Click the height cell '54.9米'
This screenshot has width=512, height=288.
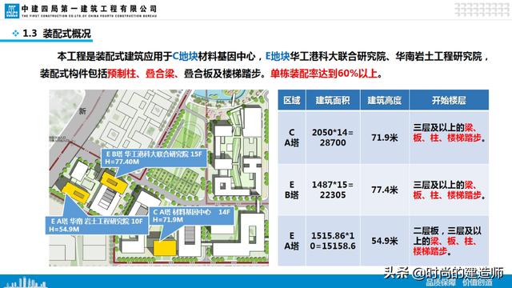coord(384,241)
